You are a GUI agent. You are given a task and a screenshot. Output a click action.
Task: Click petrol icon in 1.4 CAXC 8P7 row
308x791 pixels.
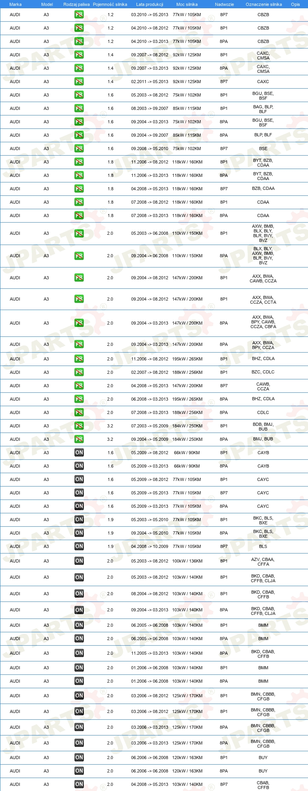[x=79, y=82]
